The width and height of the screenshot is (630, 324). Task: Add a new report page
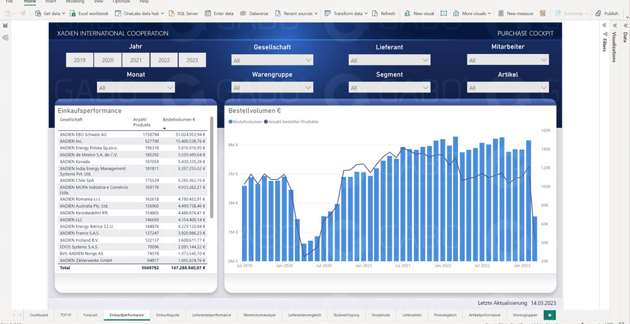(x=549, y=315)
